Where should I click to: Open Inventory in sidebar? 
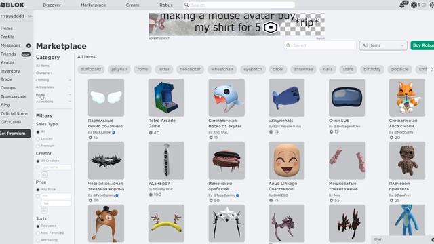(x=10, y=71)
